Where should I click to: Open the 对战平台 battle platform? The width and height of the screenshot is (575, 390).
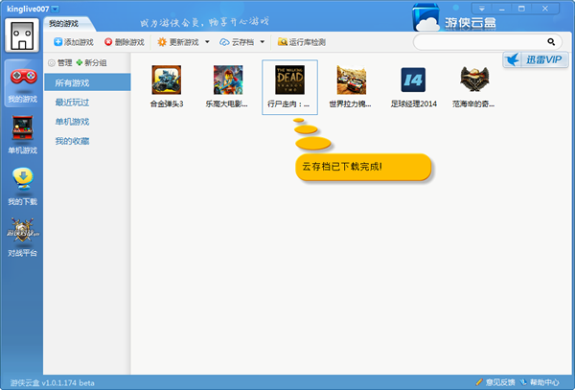click(x=23, y=237)
